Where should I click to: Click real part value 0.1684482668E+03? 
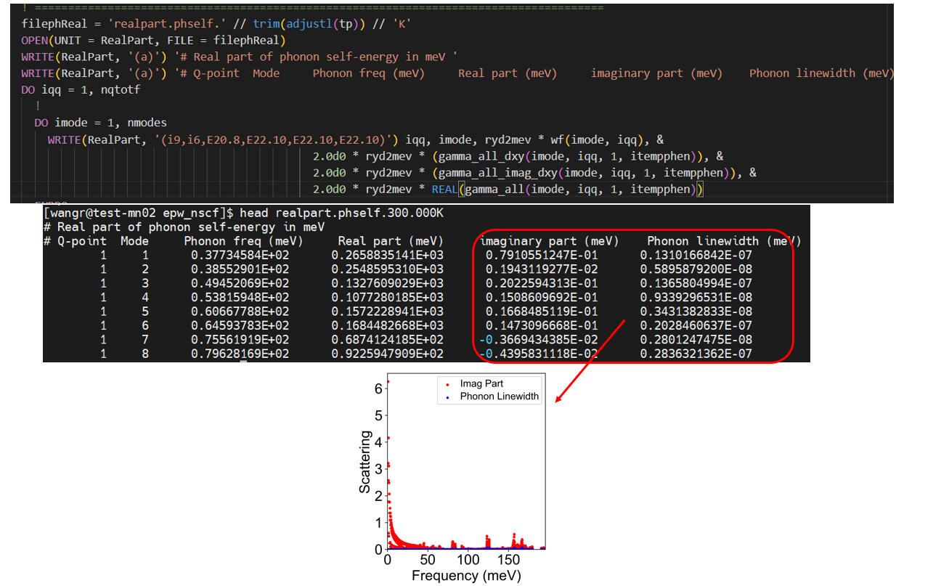click(387, 326)
